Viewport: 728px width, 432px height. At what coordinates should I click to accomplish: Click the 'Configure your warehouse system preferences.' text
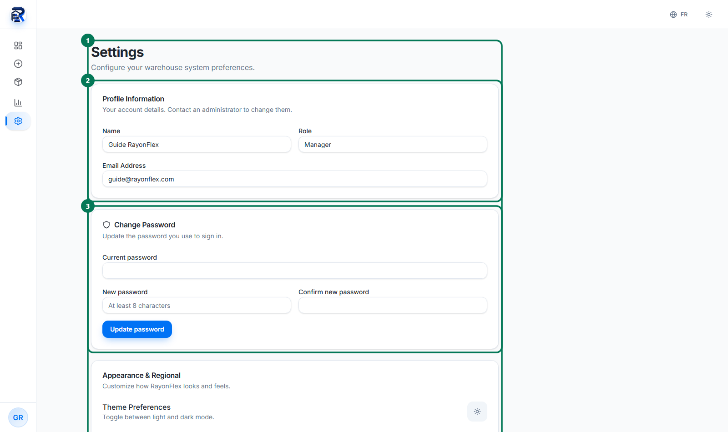point(173,67)
